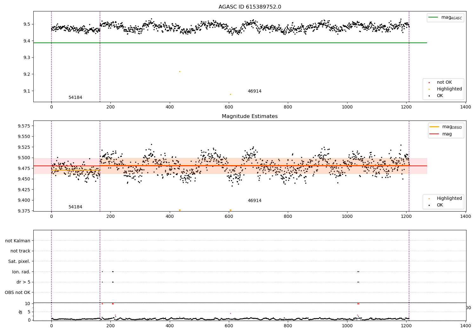Click the 9.4 tick label of top plot
This screenshot has width=476, height=333.
[26, 41]
